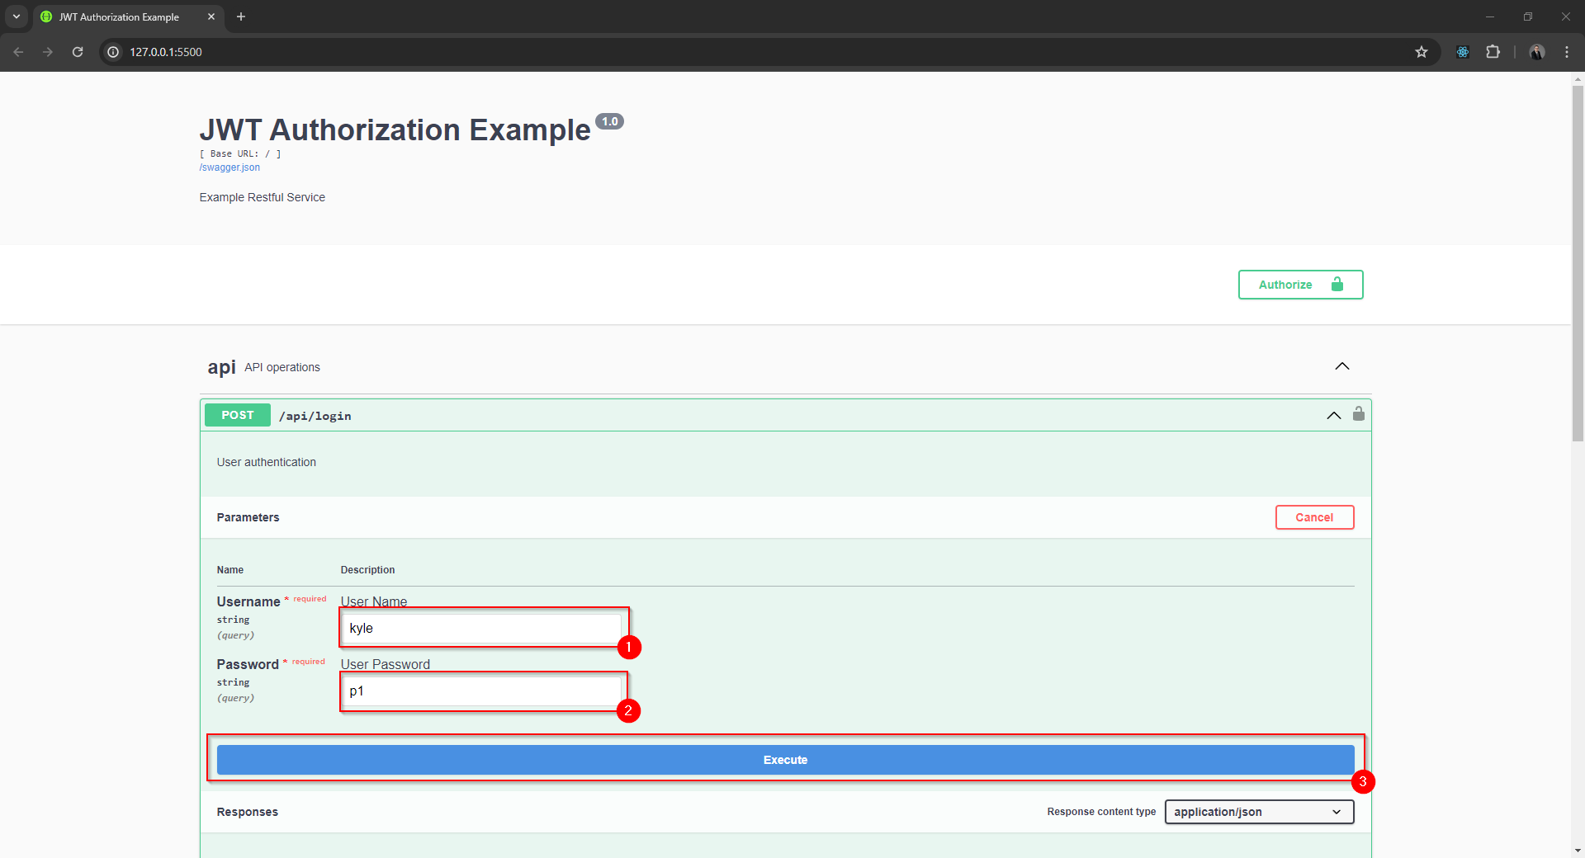
Task: Collapse the api operations section
Action: coord(1342,366)
